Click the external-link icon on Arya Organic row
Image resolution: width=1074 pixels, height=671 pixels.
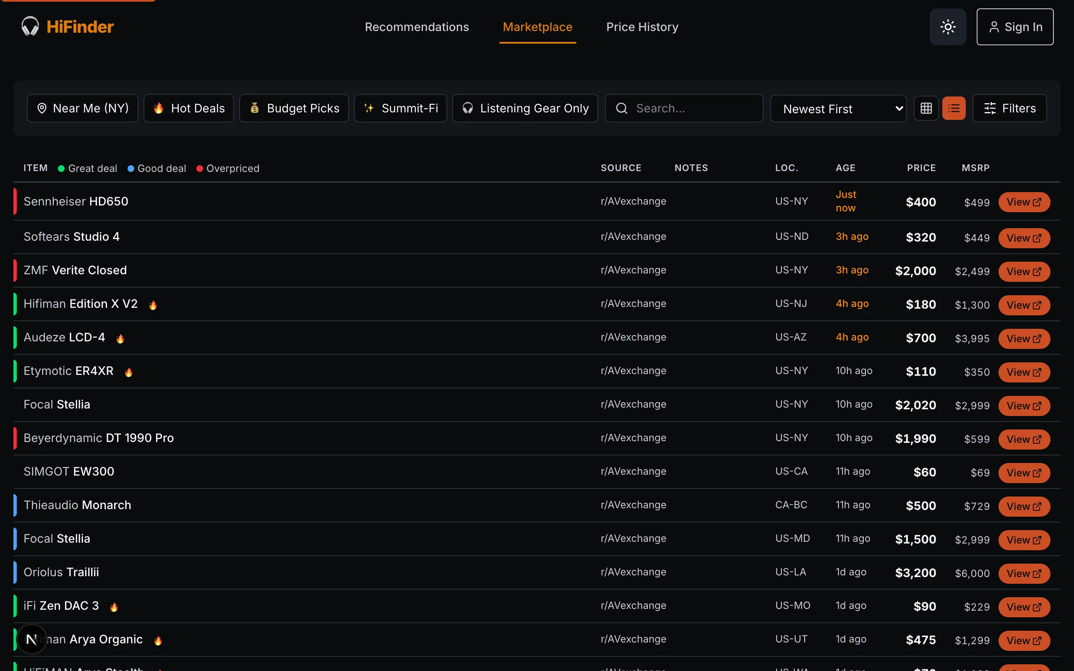point(1037,641)
